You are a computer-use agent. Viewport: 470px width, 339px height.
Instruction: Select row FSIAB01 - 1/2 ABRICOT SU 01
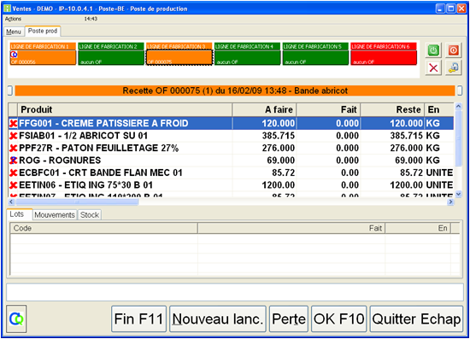[231, 136]
